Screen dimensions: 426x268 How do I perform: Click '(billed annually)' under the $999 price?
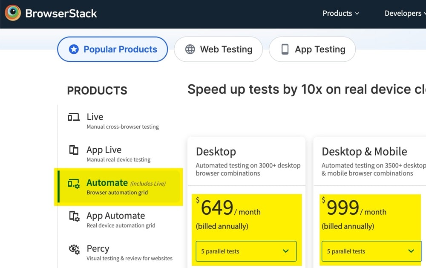[348, 226]
